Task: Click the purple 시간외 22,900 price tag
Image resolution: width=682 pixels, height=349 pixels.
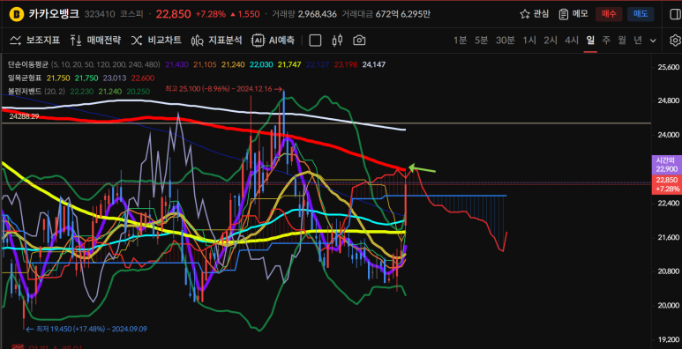Action: 666,165
